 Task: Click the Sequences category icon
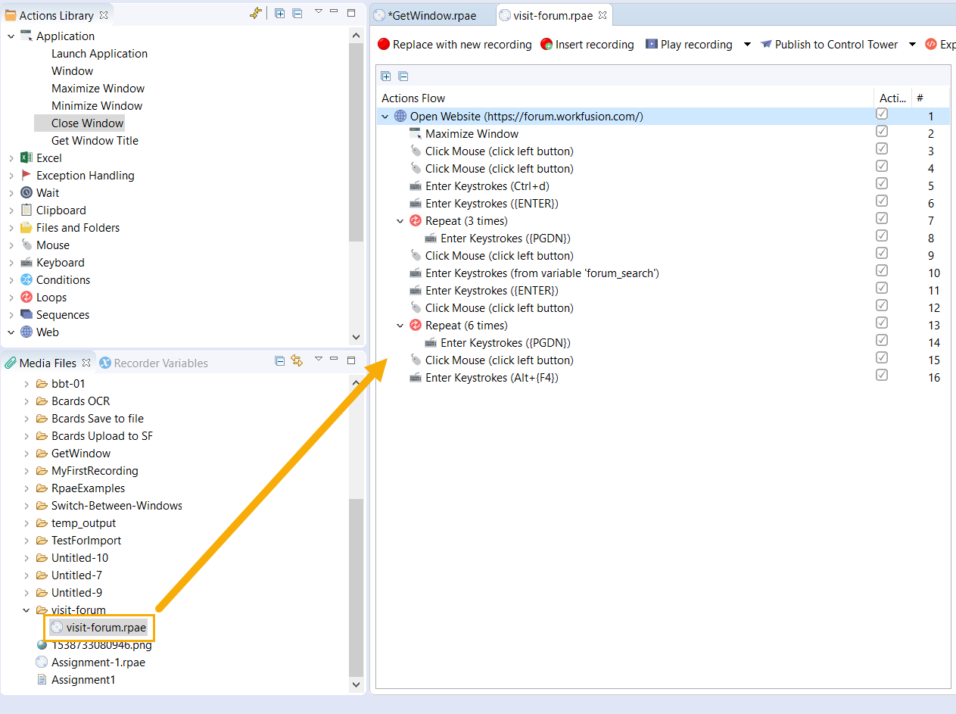coord(26,314)
